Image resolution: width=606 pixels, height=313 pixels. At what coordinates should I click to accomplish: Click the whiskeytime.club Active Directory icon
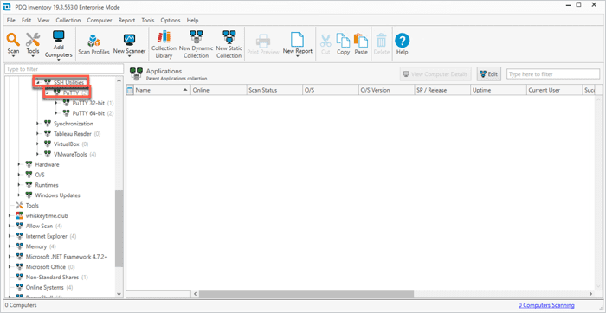[x=19, y=216]
